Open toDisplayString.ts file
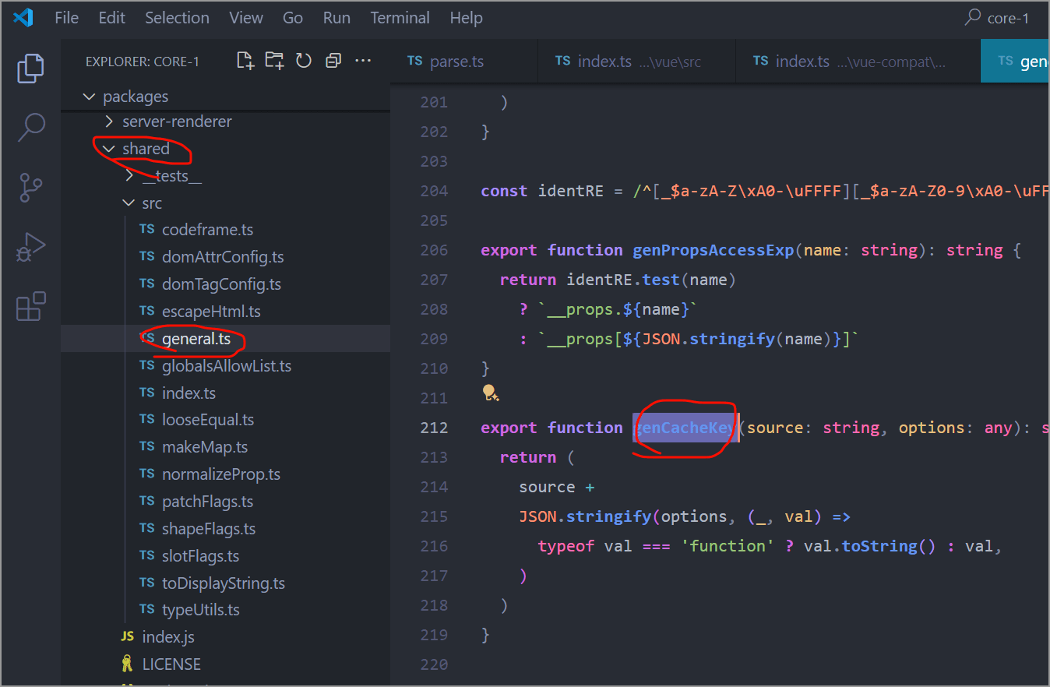 (x=224, y=583)
